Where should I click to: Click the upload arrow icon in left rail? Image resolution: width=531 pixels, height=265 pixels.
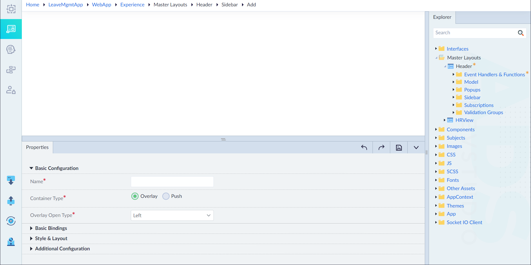pos(11,201)
